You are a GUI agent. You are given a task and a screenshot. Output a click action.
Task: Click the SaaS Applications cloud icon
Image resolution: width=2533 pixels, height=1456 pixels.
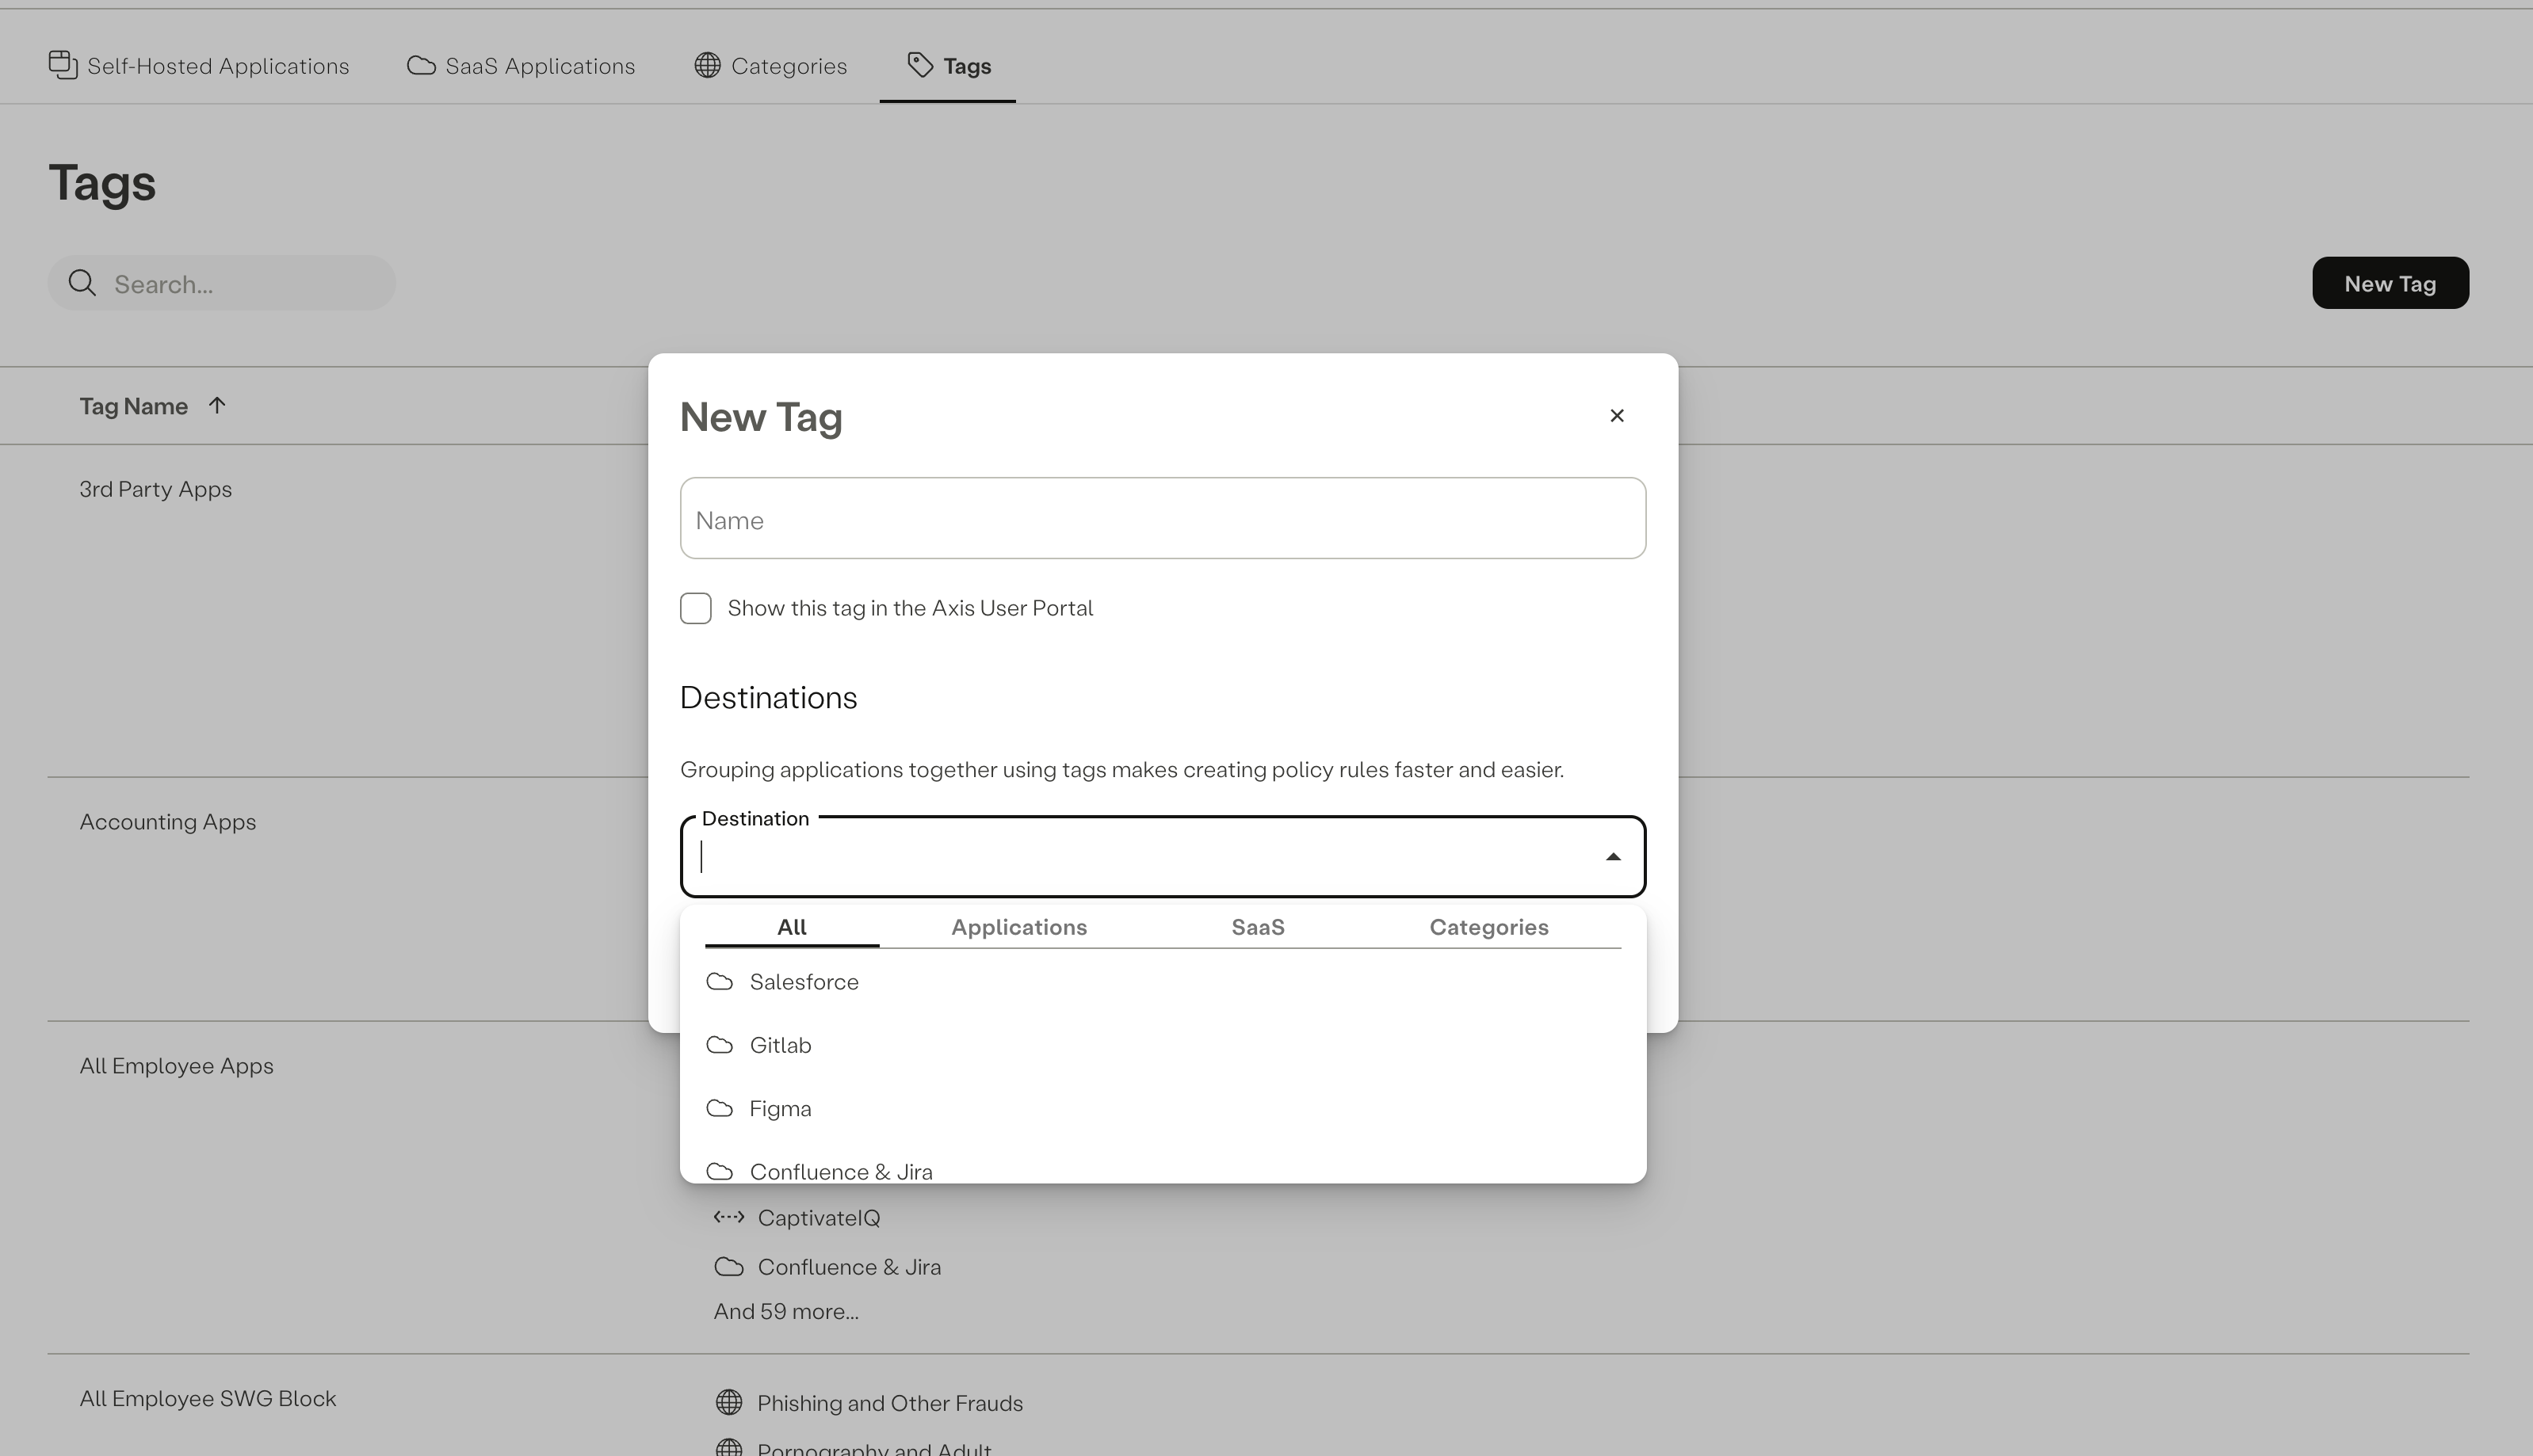[421, 66]
